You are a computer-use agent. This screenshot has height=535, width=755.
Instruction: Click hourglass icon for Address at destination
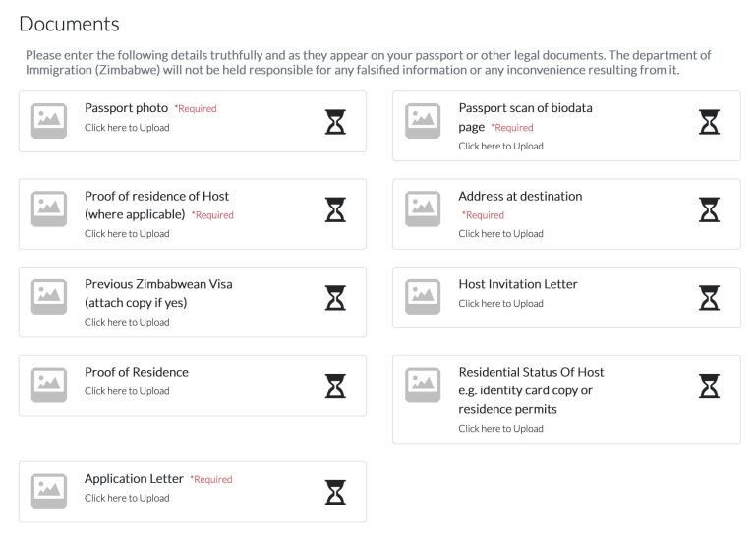point(709,209)
